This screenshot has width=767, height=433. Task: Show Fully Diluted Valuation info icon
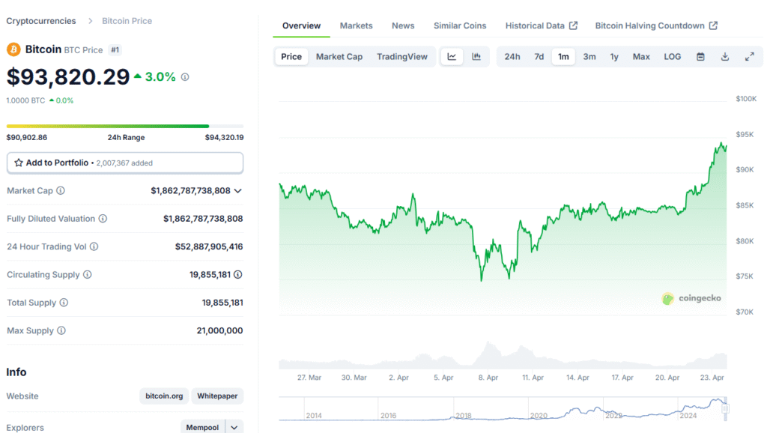tap(103, 219)
